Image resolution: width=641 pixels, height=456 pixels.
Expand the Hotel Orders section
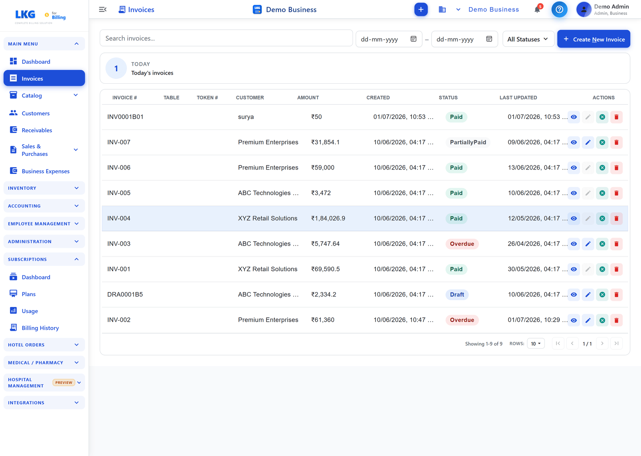44,345
